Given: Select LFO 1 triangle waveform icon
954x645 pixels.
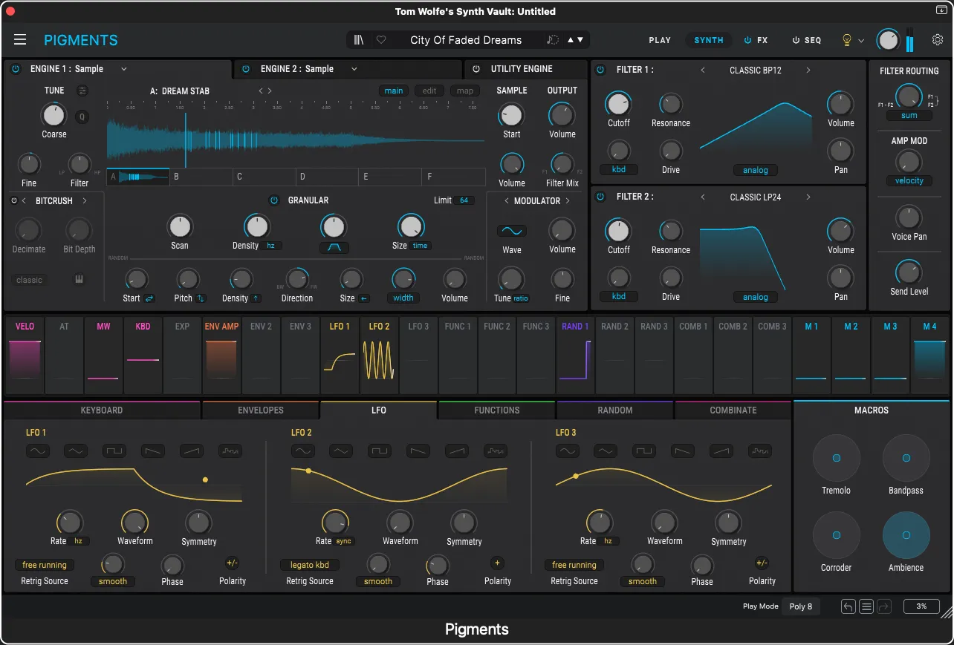Looking at the screenshot, I should pyautogui.click(x=75, y=451).
